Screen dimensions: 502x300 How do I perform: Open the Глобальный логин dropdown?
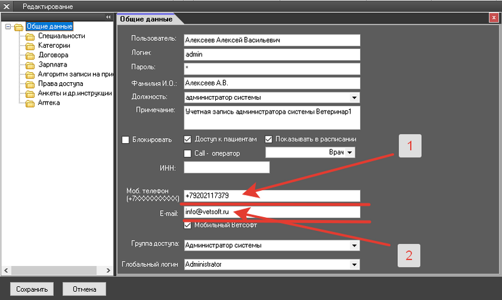click(354, 264)
